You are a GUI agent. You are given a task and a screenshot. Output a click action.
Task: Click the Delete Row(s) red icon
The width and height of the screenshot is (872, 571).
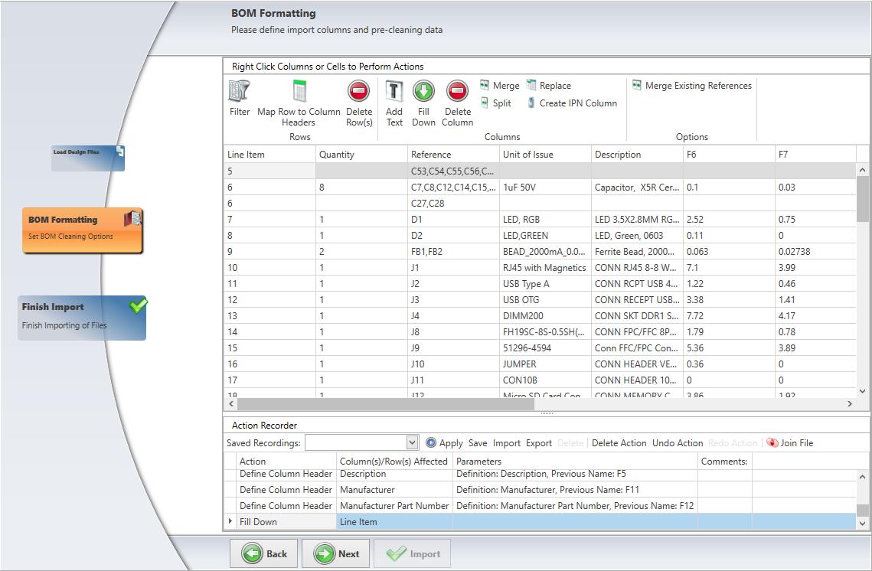tap(358, 93)
